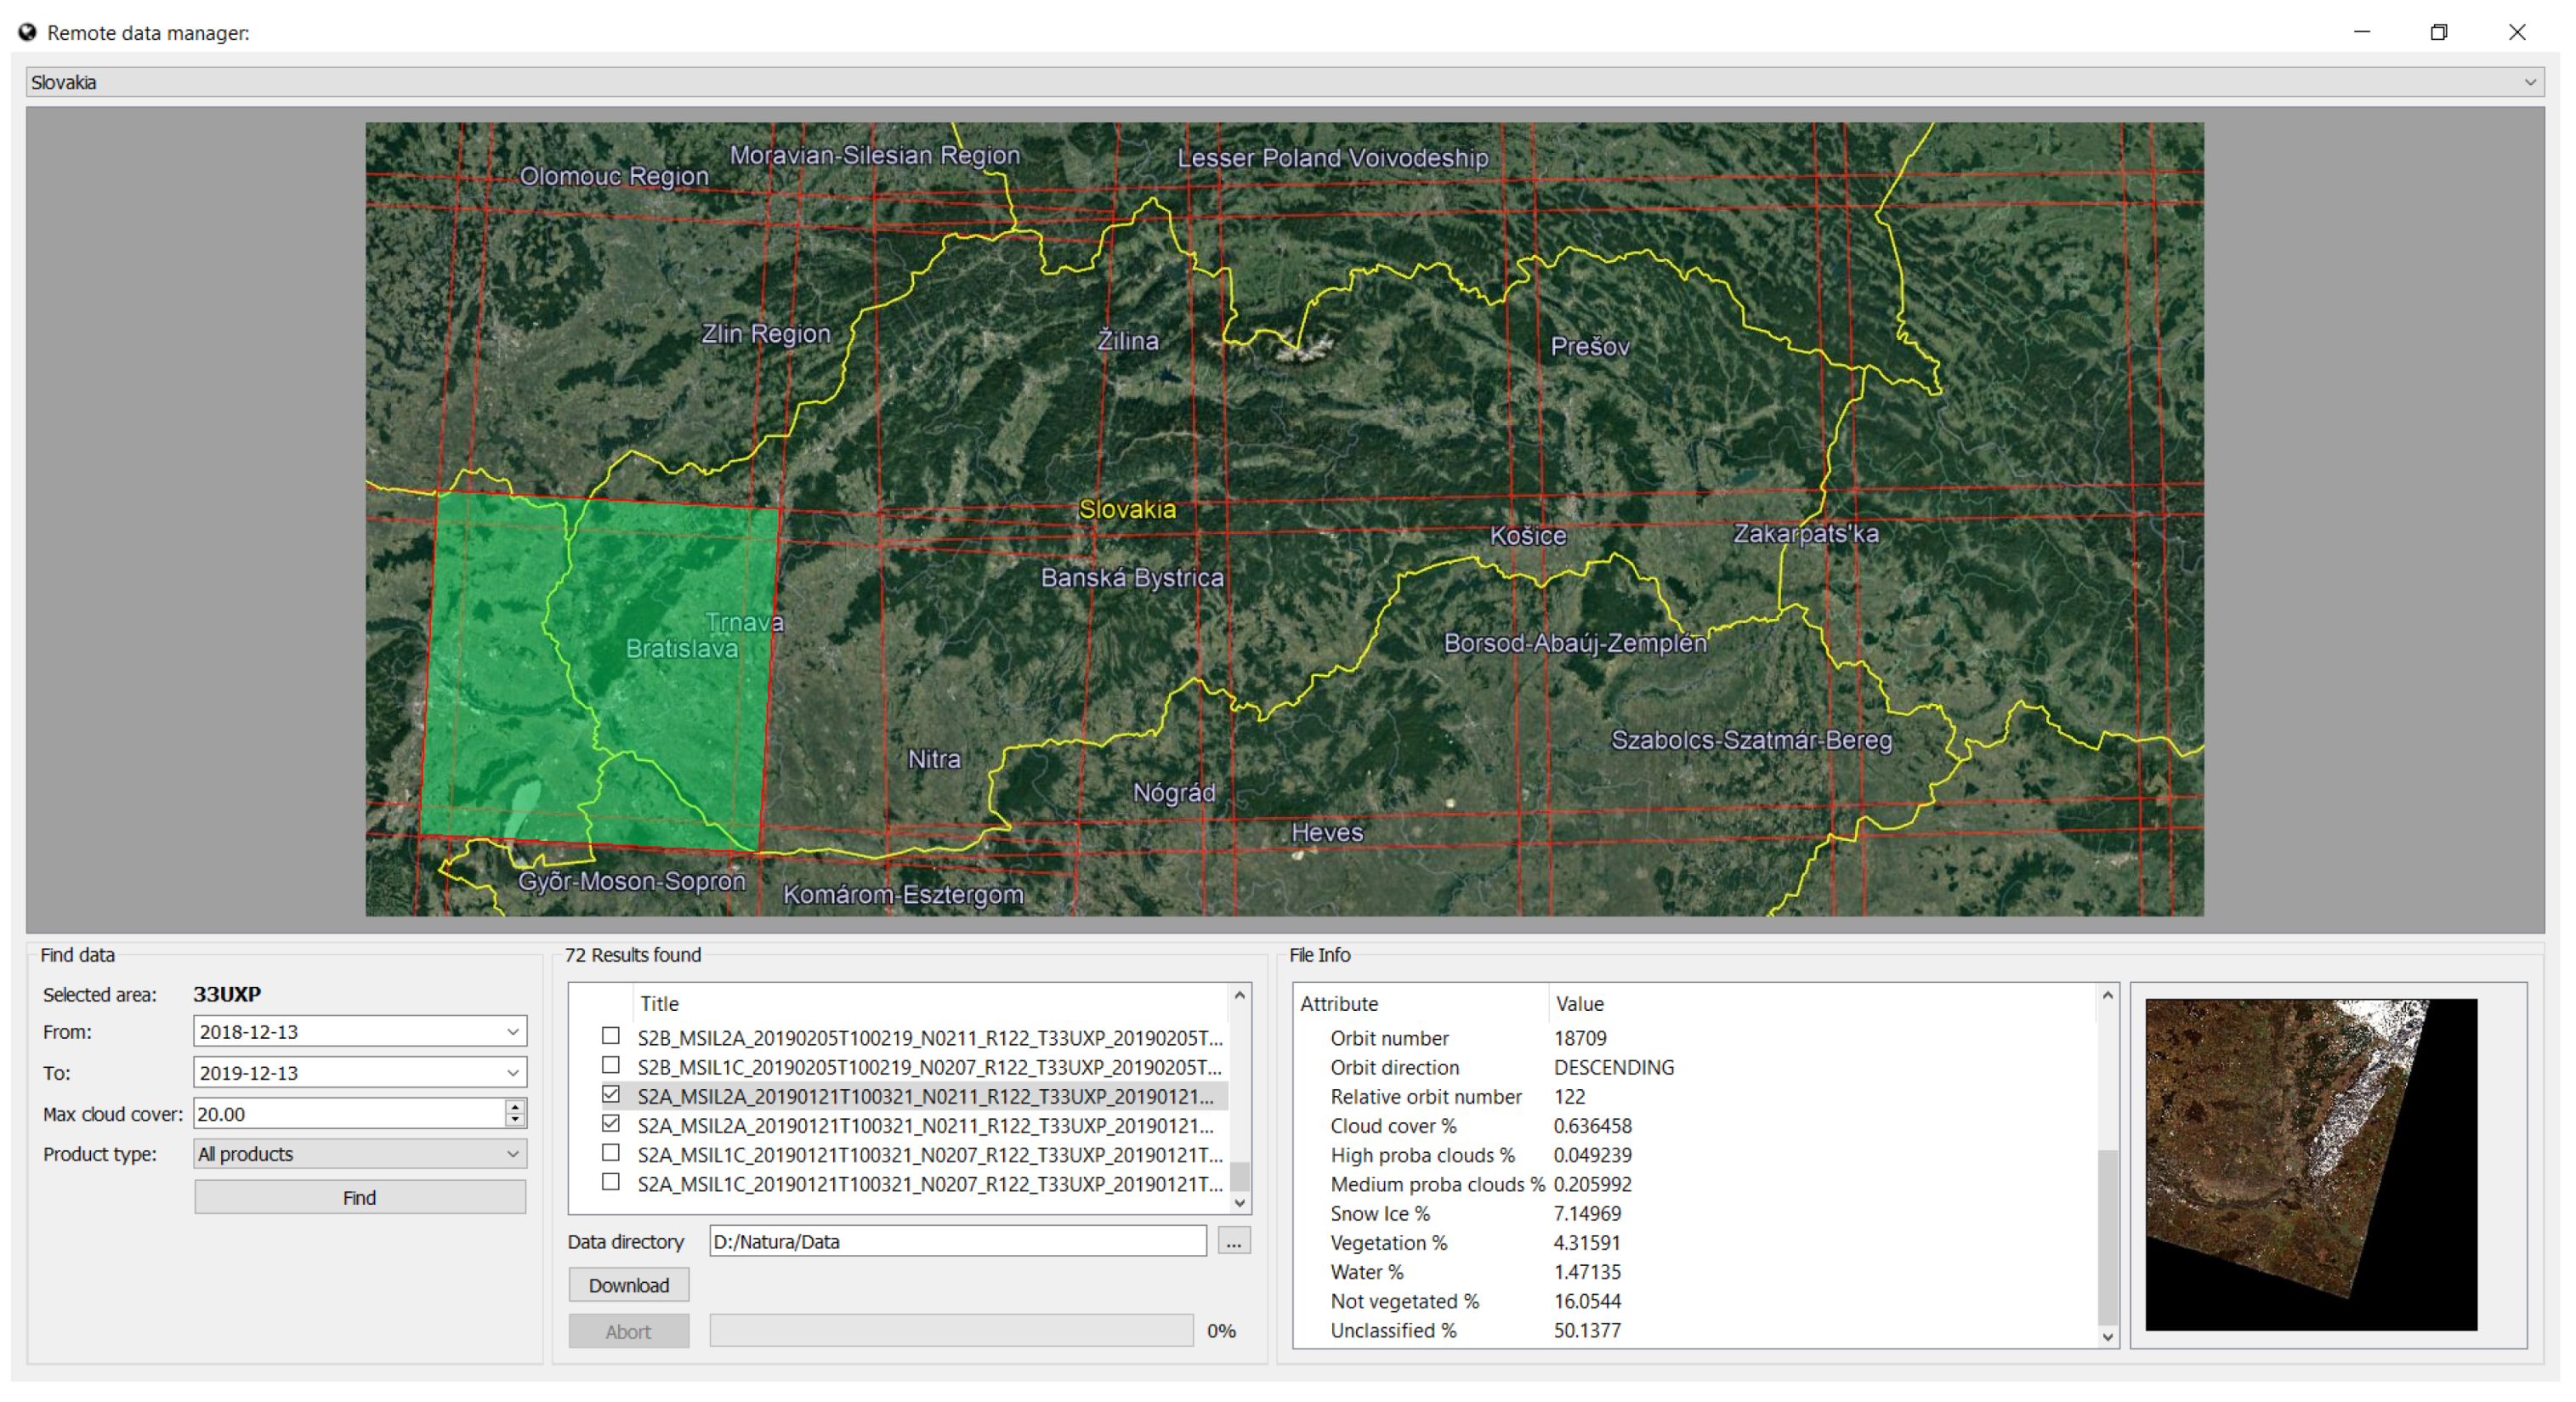Select the Medium proba clouds % row
The image size is (2576, 1402).
tap(1695, 1184)
